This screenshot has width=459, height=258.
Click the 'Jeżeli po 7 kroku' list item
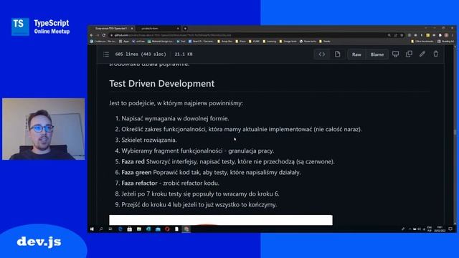(x=200, y=194)
